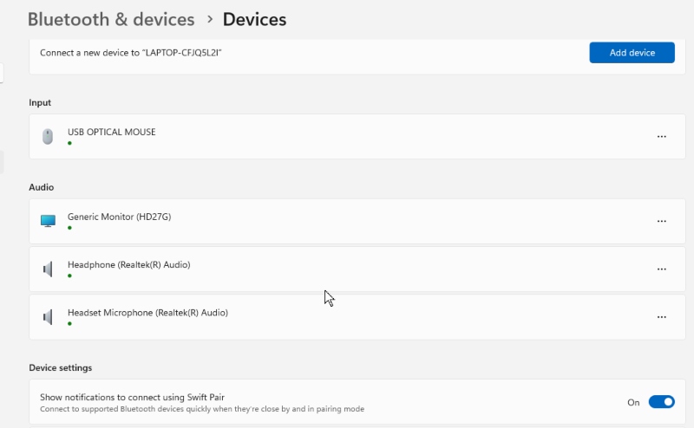Open more options for Generic Monitor (HD27G)
The width and height of the screenshot is (694, 428).
pos(661,221)
